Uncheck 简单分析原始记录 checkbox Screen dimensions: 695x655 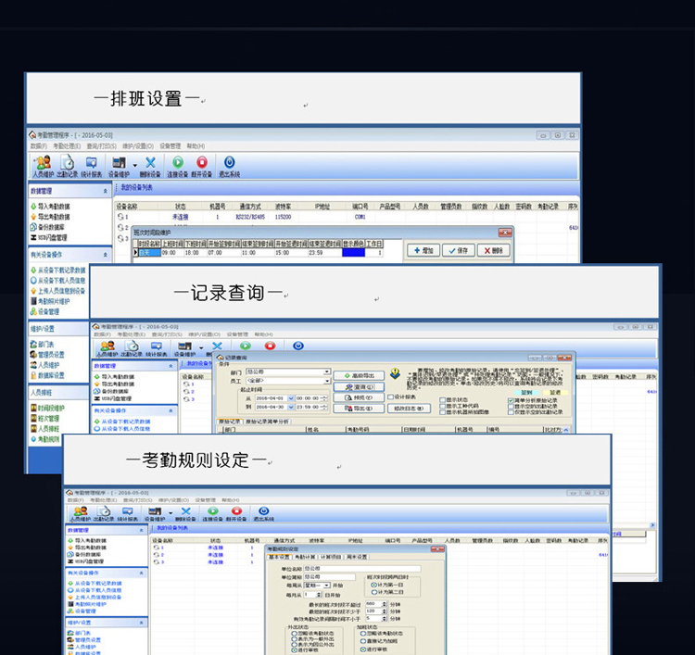point(511,400)
